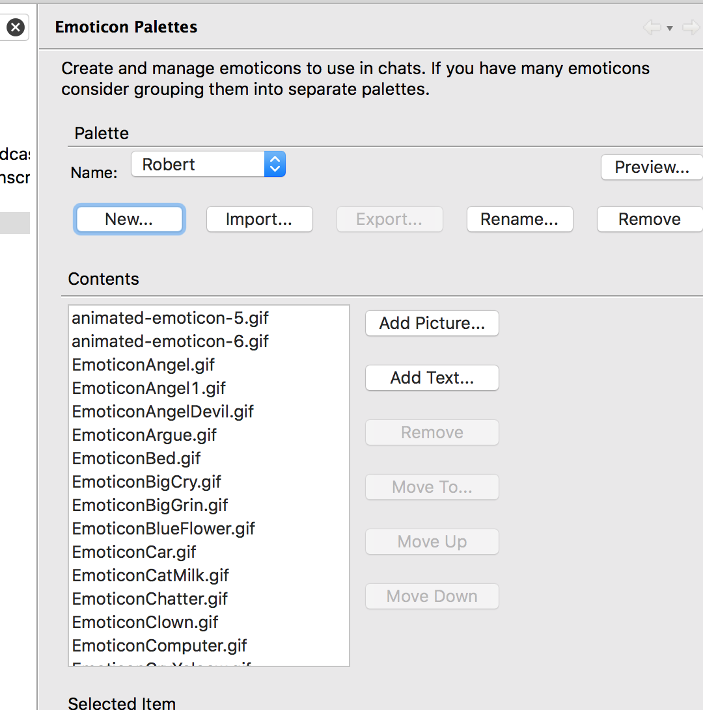Select animated-emoticon-5.gif in the Contents list
Image resolution: width=703 pixels, height=710 pixels.
click(171, 318)
